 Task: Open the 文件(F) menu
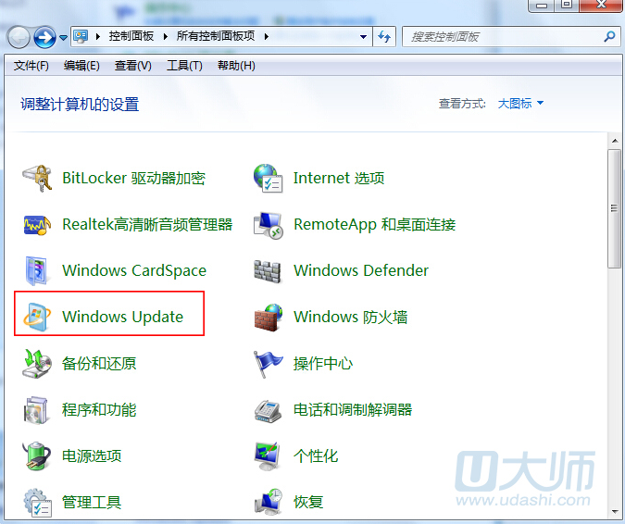pyautogui.click(x=31, y=66)
